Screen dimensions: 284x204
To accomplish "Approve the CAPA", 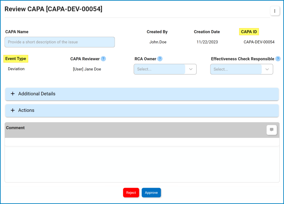I will point(151,192).
